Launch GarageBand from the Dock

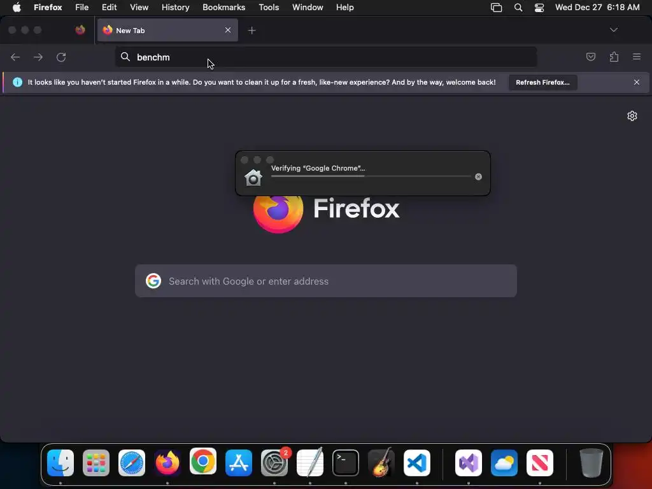coord(381,462)
